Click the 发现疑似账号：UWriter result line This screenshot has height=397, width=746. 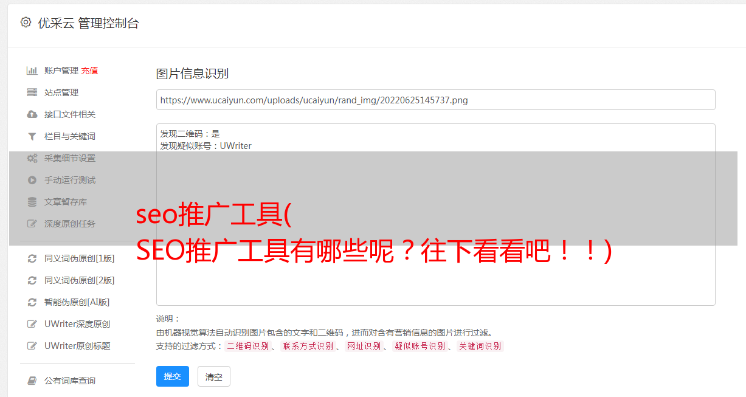pos(206,146)
